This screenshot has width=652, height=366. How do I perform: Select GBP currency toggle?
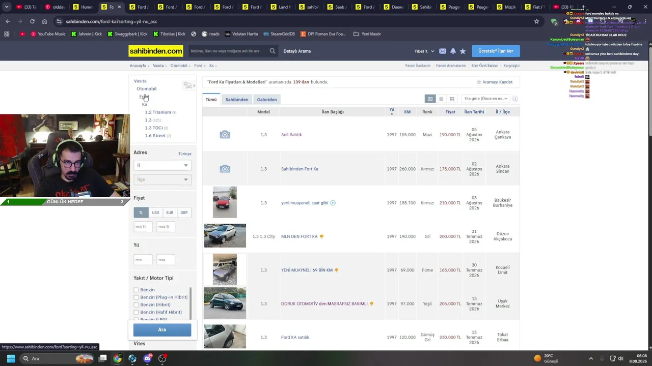(x=184, y=212)
